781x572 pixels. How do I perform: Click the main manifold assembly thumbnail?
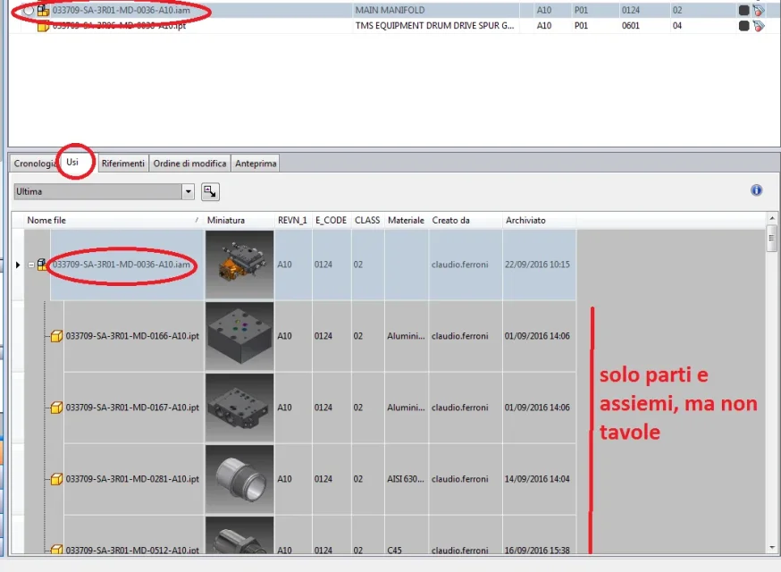239,265
